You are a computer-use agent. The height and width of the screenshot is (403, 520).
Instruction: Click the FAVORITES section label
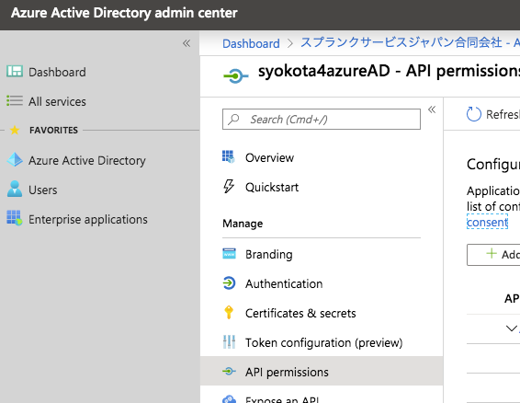53,130
